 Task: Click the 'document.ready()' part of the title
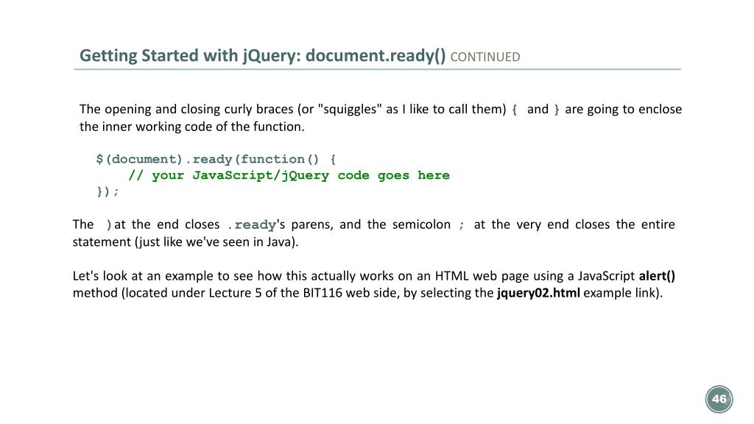click(x=376, y=56)
